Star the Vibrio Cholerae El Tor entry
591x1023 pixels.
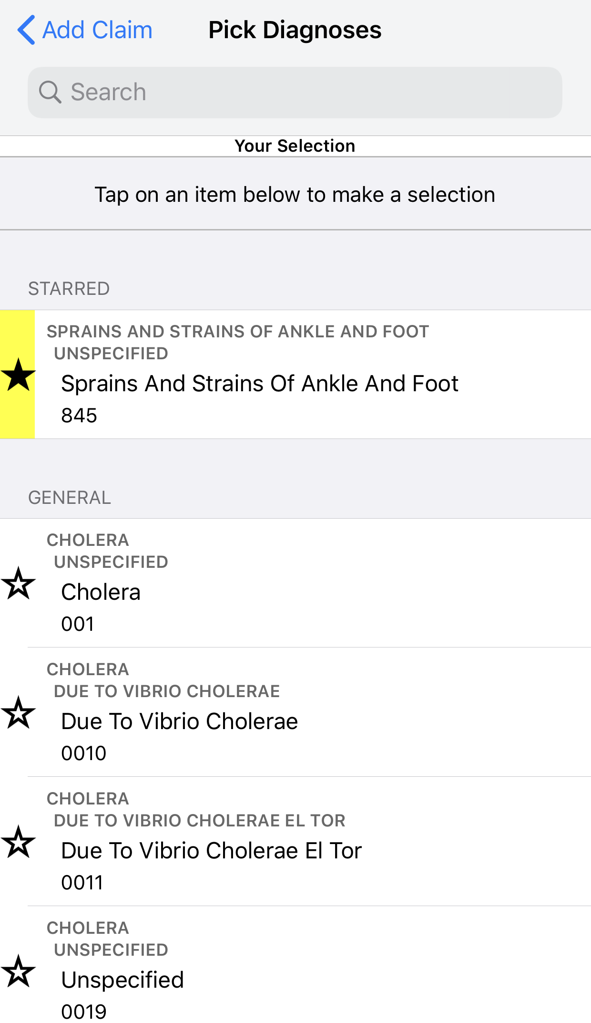(x=19, y=842)
